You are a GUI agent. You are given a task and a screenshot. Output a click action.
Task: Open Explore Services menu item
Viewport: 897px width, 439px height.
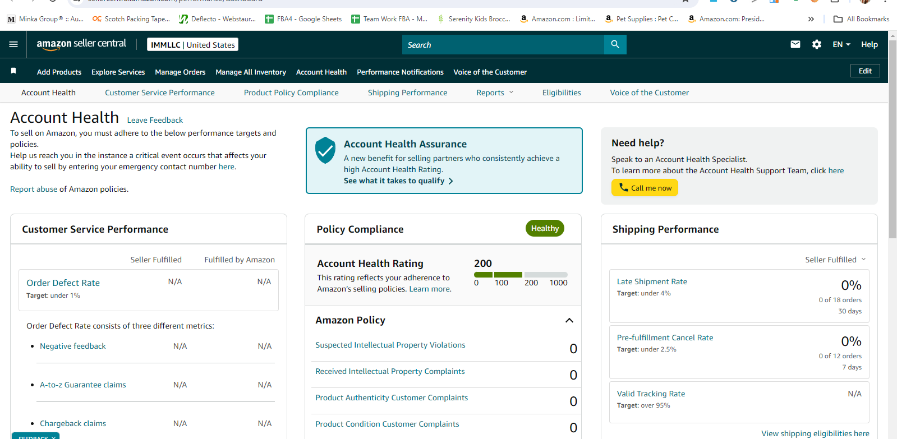click(118, 72)
